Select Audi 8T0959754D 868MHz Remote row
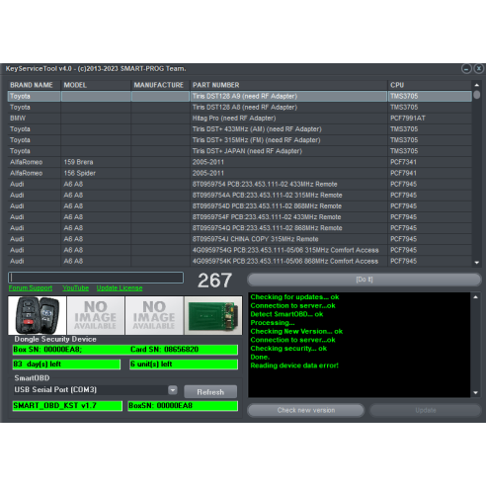The height and width of the screenshot is (486, 486). coord(240,206)
